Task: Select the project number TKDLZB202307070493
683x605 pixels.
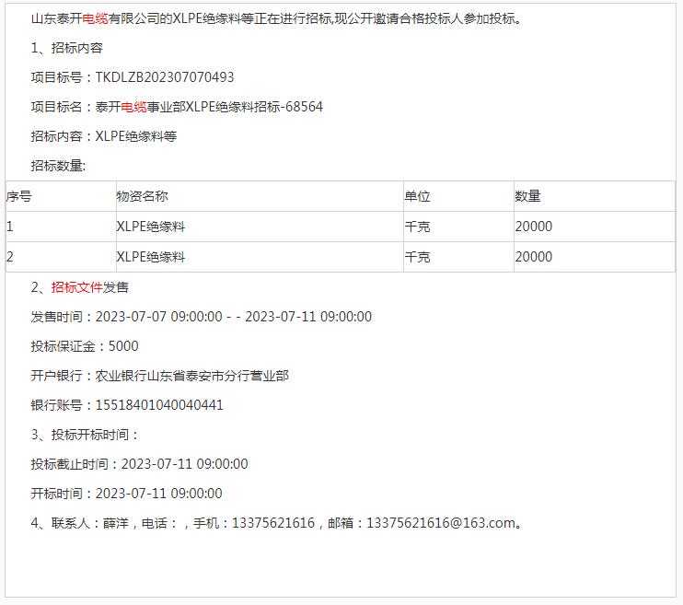Action: tap(165, 77)
